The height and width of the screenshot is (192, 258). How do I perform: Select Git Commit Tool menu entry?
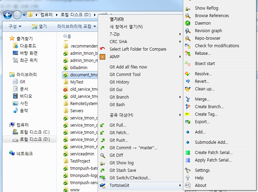[x=125, y=75]
